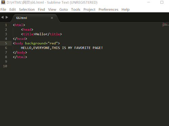The image size is (169, 126).
Task: Click the "red" attribute value
Action: tap(53, 43)
